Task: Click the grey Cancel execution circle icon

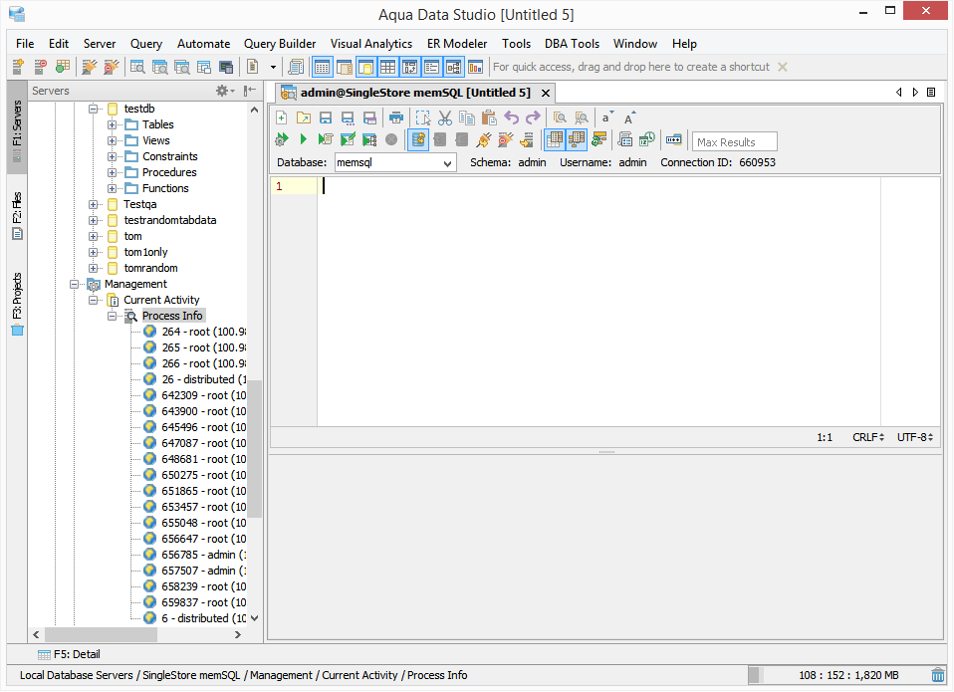Action: (x=391, y=139)
